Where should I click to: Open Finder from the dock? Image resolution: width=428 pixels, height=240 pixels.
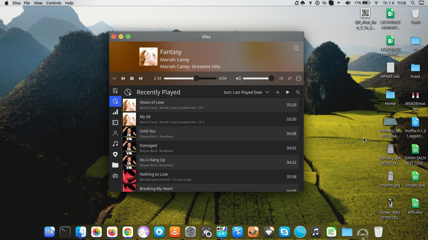click(x=81, y=232)
